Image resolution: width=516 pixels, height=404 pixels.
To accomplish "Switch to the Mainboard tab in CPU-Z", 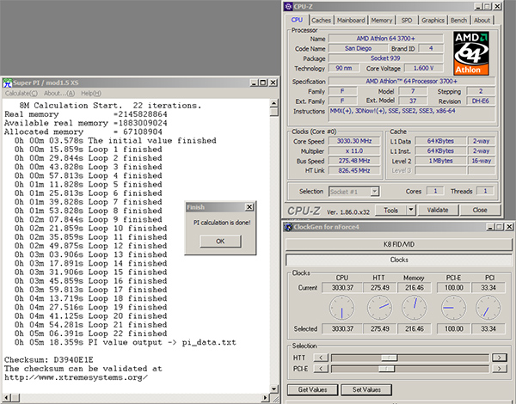I will coord(351,21).
